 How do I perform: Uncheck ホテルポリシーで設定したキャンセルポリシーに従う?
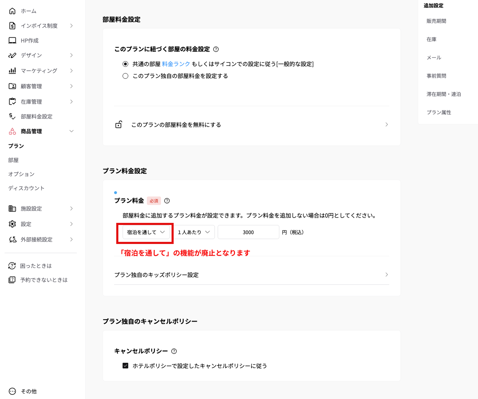(125, 366)
